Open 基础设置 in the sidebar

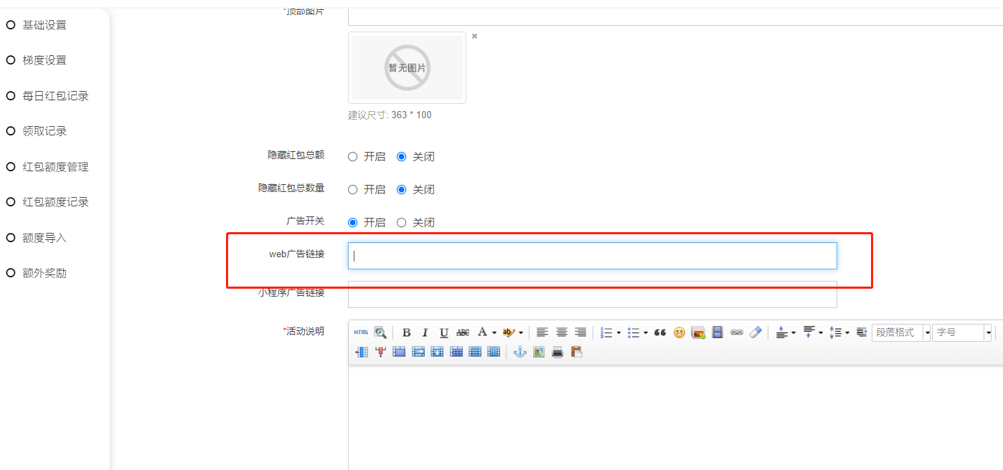tap(44, 25)
